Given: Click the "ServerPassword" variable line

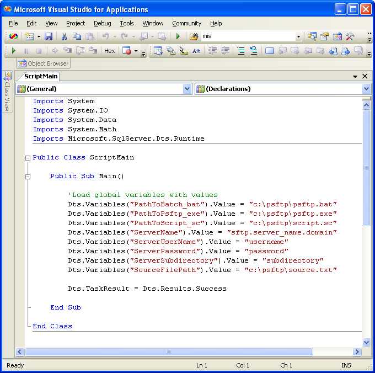Looking at the screenshot, I should click(178, 251).
